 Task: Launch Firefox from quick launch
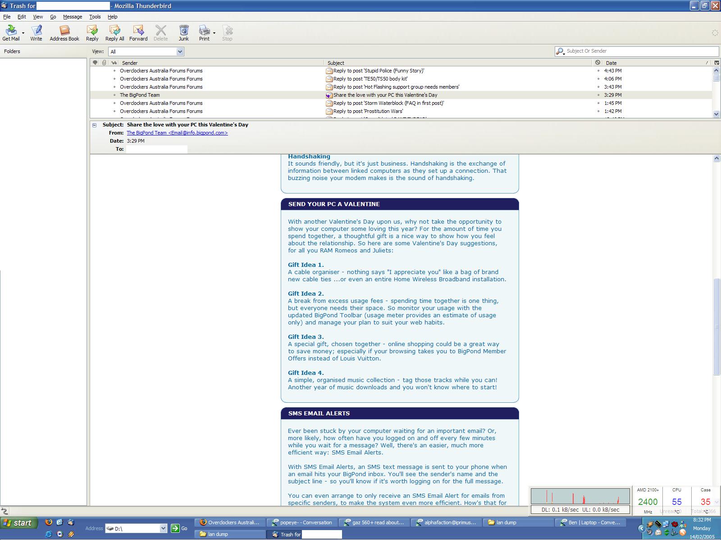click(x=49, y=522)
